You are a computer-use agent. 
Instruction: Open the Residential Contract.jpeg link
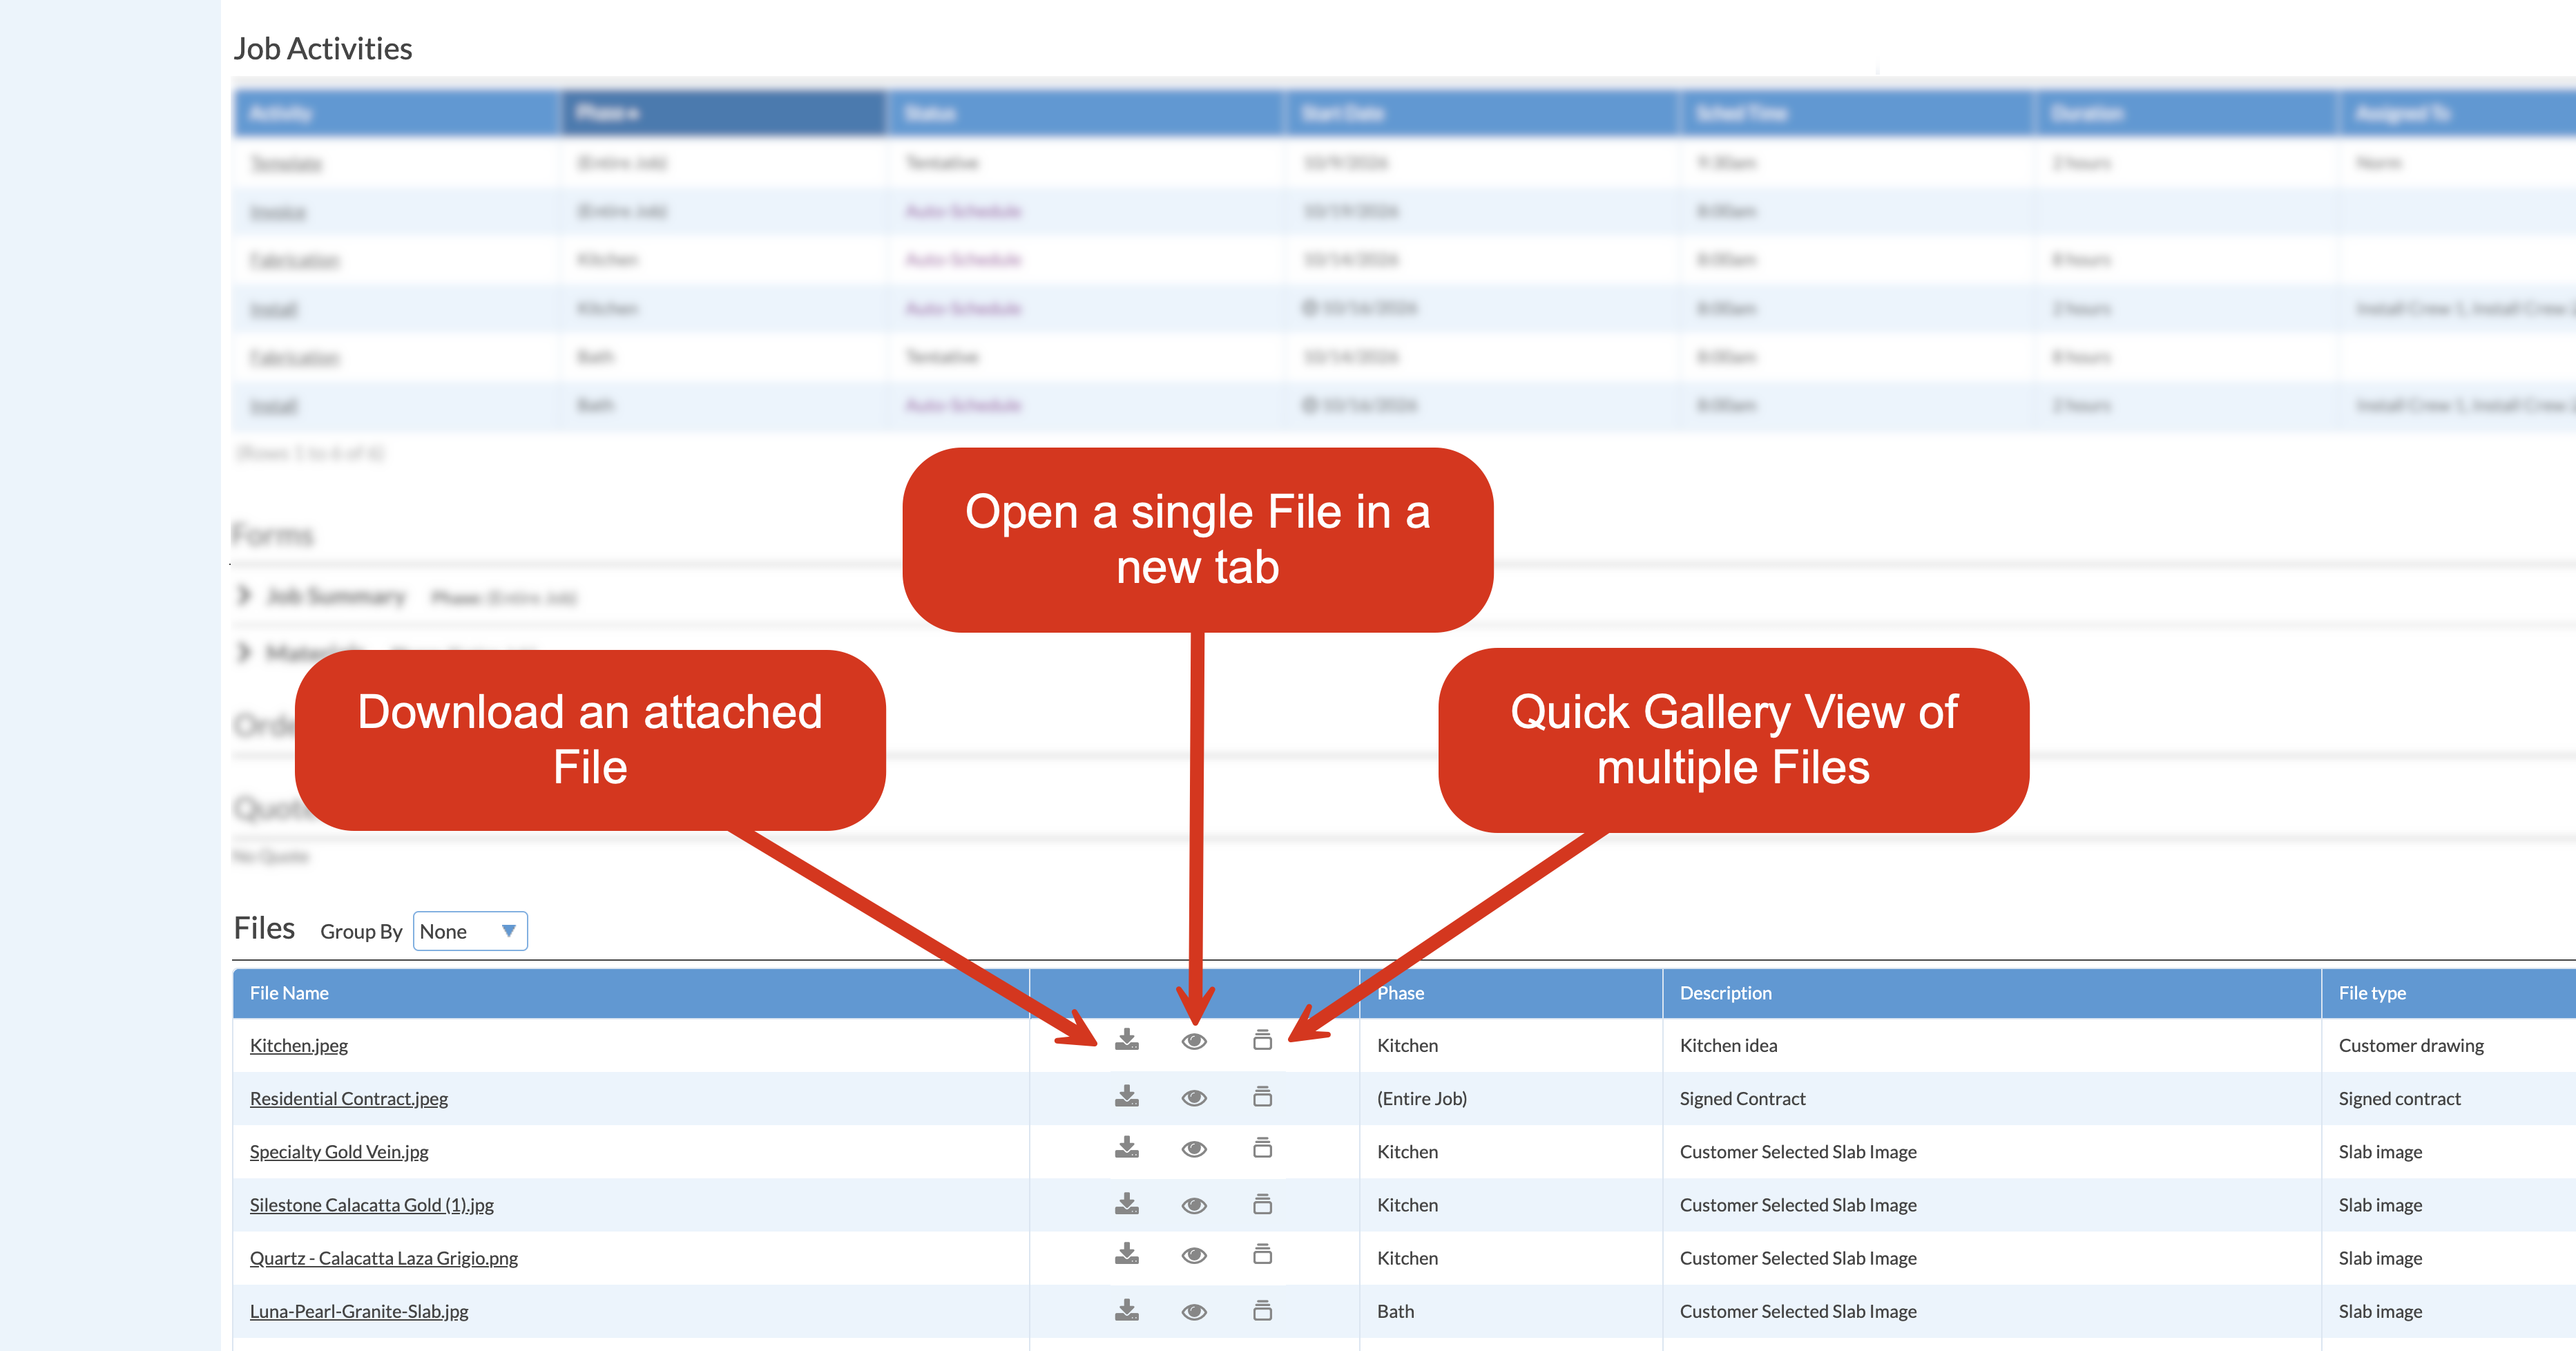349,1098
